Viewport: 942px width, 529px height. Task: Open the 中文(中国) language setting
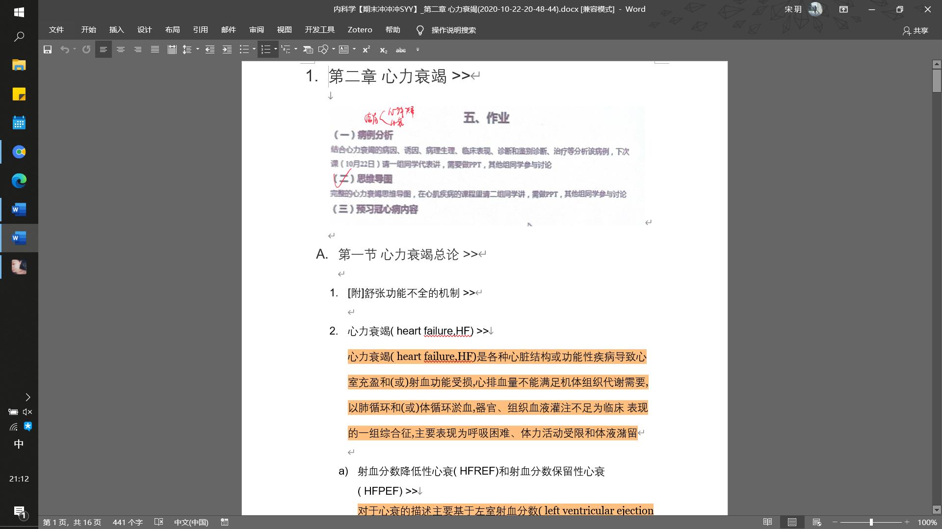191,522
